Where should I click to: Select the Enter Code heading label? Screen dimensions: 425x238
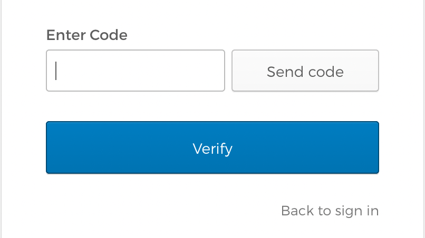tap(87, 36)
